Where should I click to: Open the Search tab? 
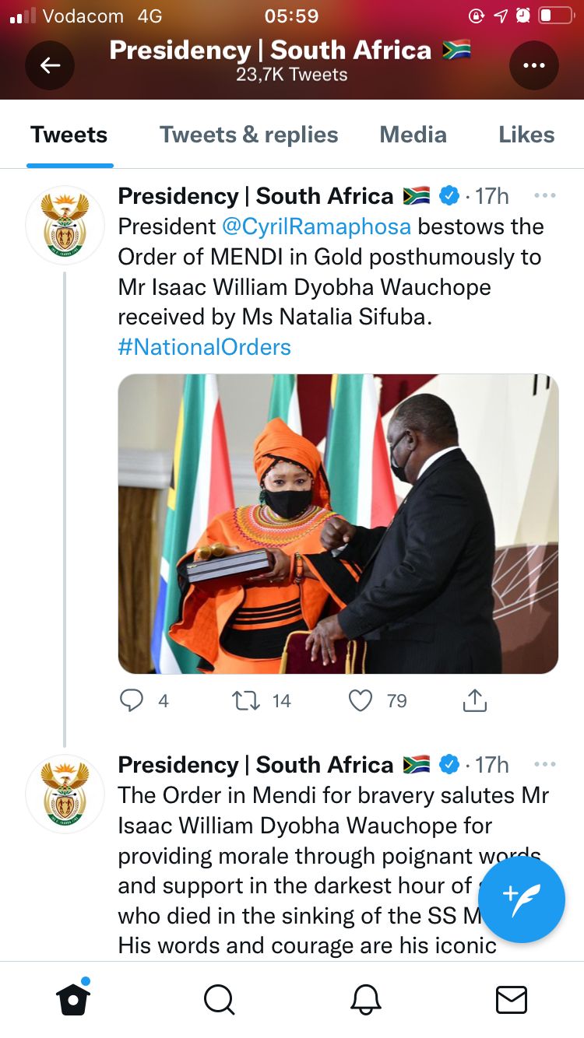(x=219, y=999)
